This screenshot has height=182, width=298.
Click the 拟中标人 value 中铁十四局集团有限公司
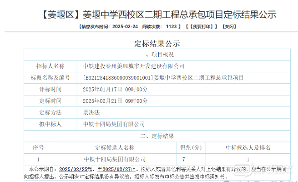[x=114, y=124]
